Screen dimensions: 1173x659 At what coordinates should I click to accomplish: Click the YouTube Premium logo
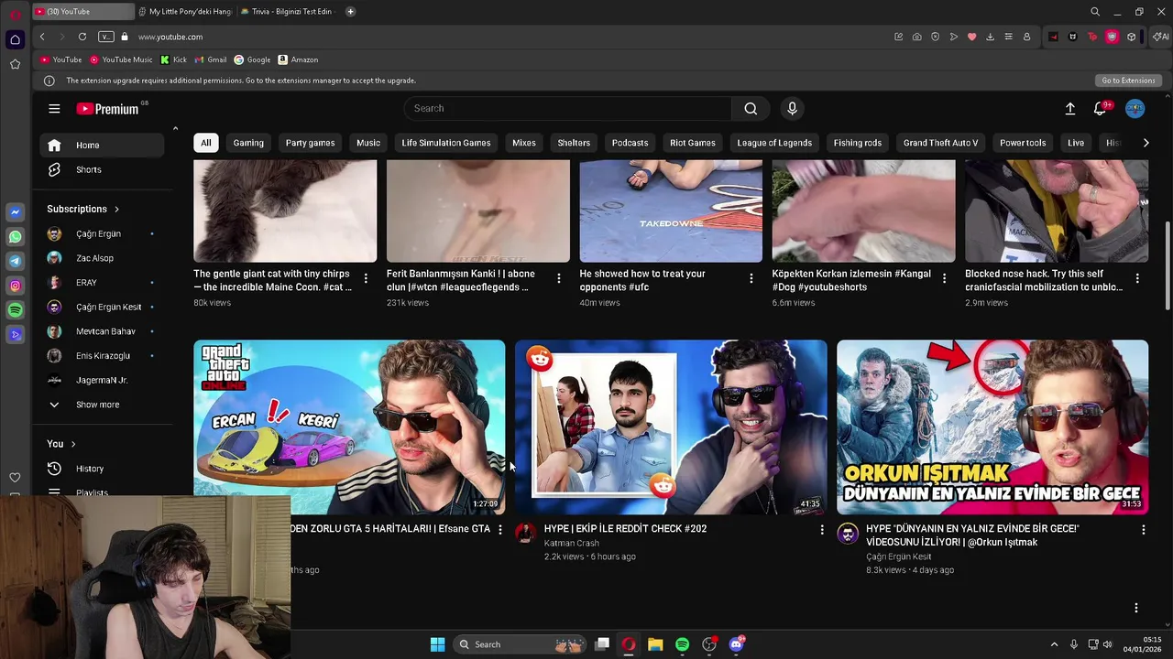tap(107, 109)
